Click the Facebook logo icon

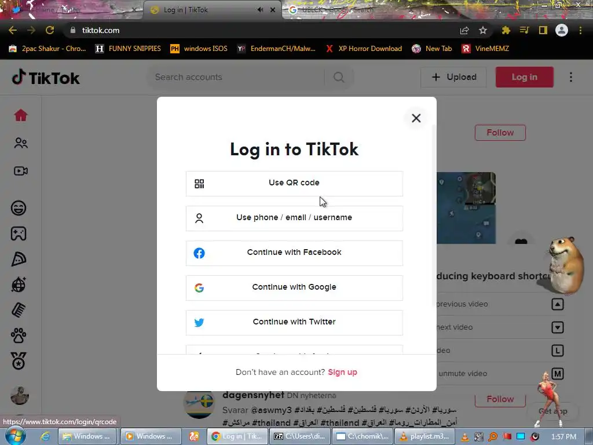click(x=199, y=253)
